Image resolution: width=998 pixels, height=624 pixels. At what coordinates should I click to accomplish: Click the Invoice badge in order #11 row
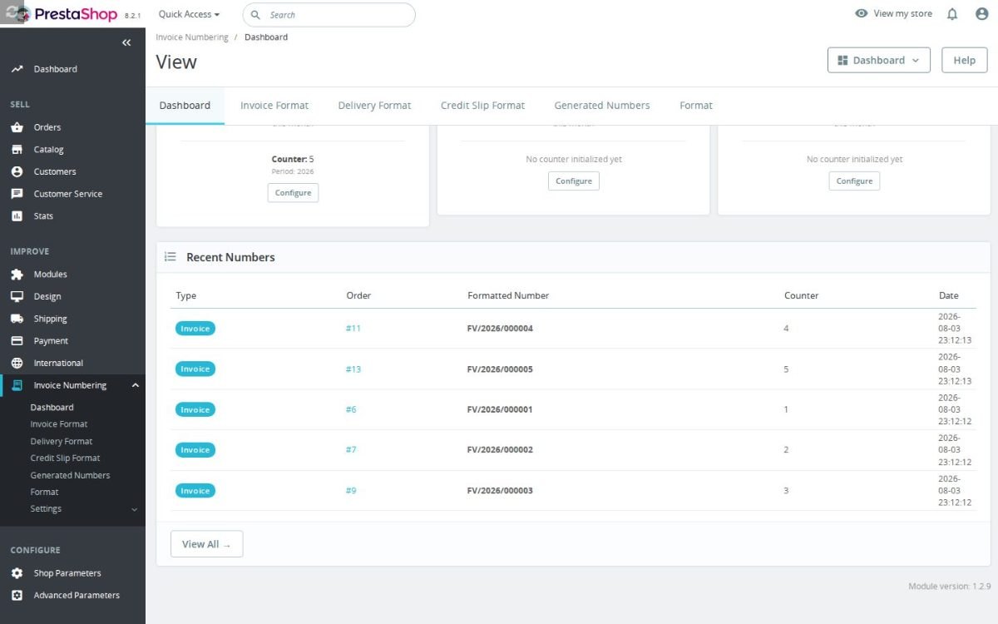[195, 329]
